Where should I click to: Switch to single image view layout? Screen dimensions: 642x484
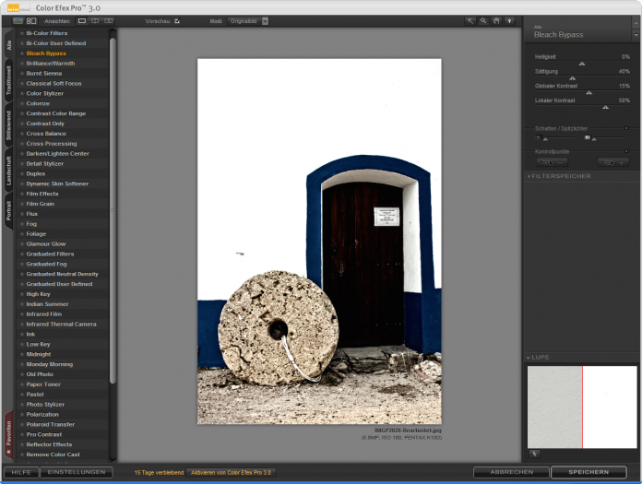pyautogui.click(x=82, y=20)
